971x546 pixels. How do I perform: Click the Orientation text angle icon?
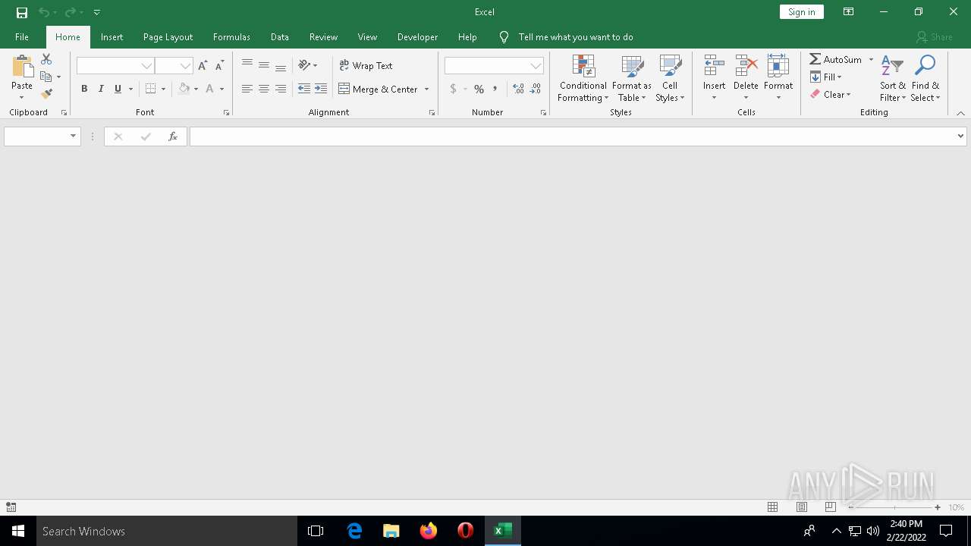tap(304, 66)
